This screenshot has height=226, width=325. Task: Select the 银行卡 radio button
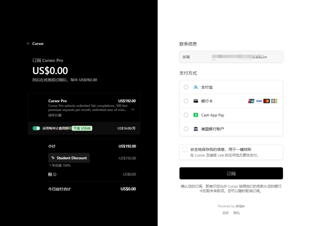(x=186, y=101)
